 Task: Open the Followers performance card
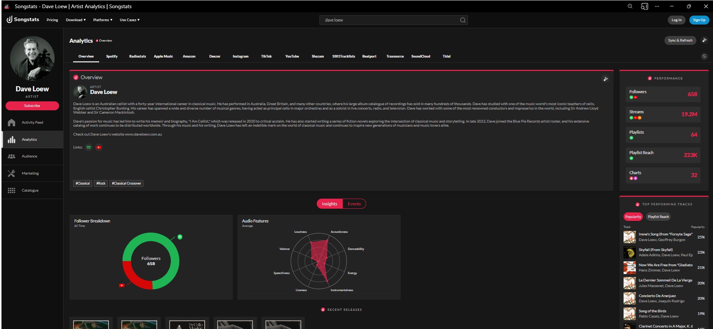[x=663, y=94]
